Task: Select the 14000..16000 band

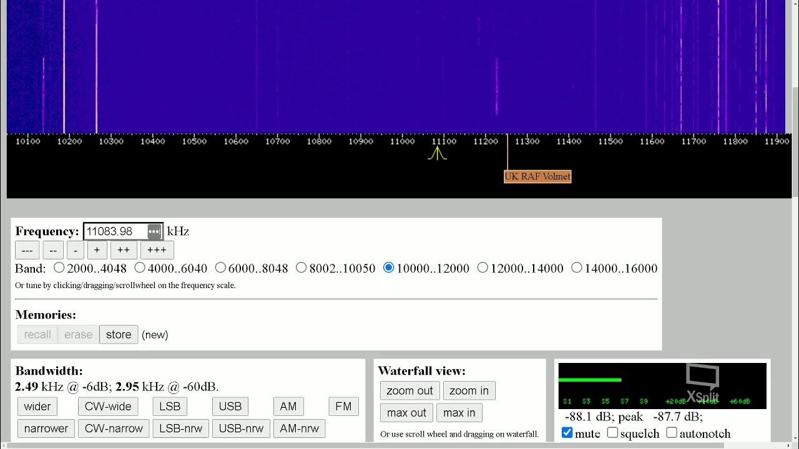Action: 577,268
